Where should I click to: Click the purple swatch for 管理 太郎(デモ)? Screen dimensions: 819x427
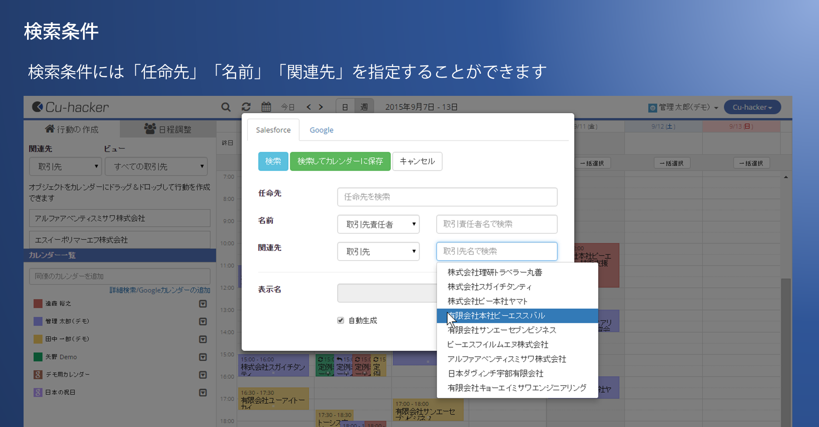pos(38,322)
